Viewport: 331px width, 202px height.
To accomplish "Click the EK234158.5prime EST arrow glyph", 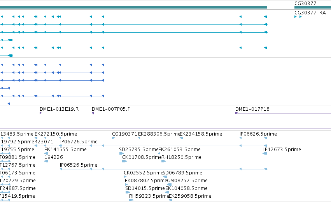I will pos(181,138).
